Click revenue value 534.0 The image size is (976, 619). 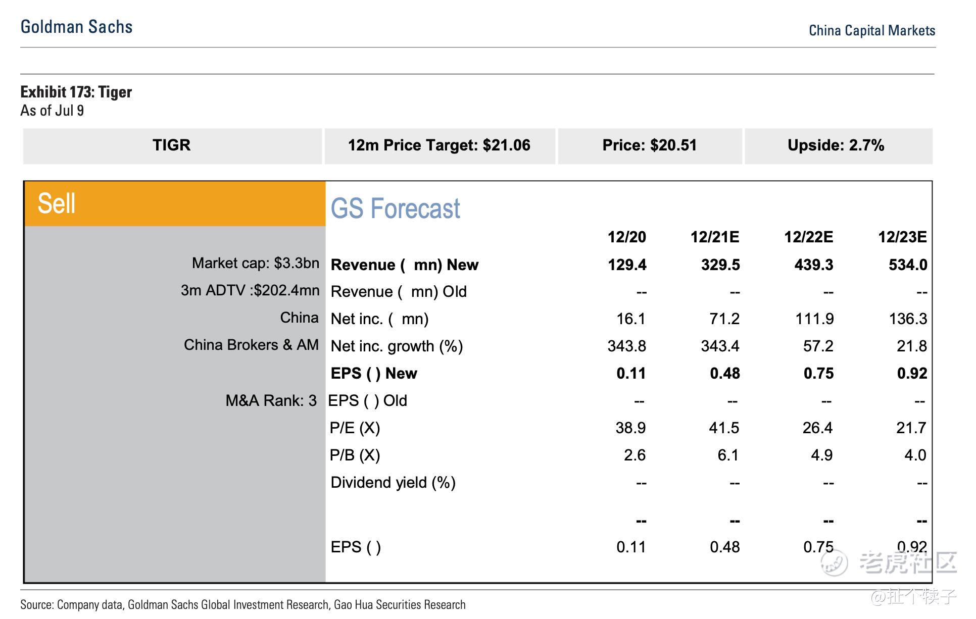(908, 265)
